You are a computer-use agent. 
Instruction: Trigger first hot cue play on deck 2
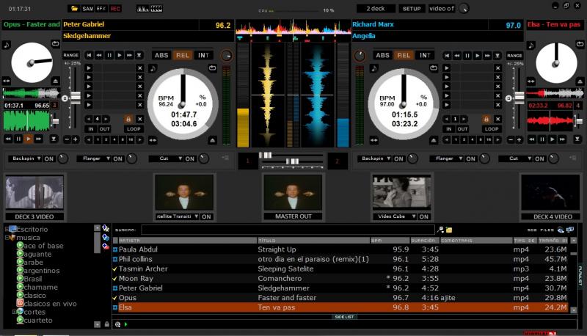click(447, 68)
